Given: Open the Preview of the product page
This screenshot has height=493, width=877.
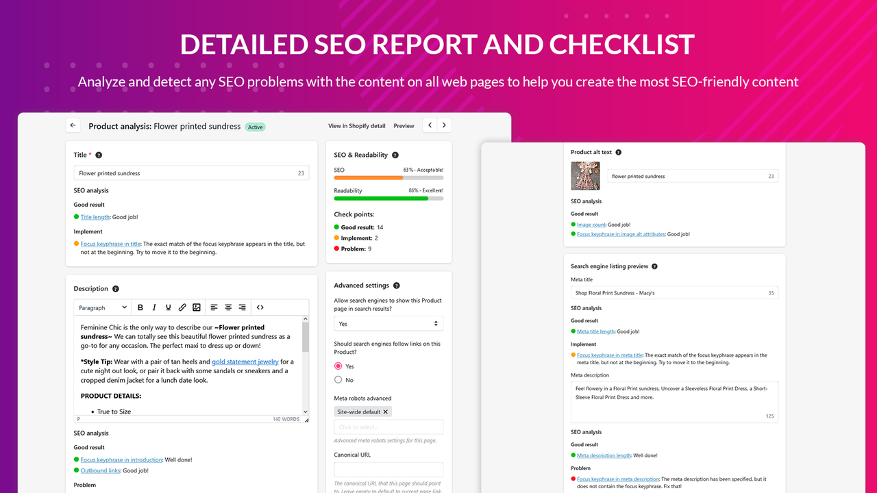Looking at the screenshot, I should pyautogui.click(x=404, y=125).
